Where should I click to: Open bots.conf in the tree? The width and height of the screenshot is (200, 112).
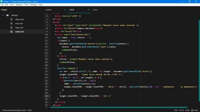(19, 24)
